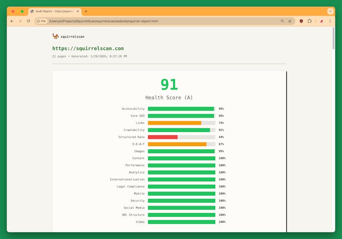Expand the tab search dropdown arrow
The width and height of the screenshot is (342, 239).
[330, 11]
